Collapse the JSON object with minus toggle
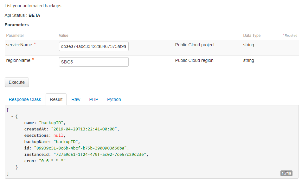302x179 pixels. (12, 116)
